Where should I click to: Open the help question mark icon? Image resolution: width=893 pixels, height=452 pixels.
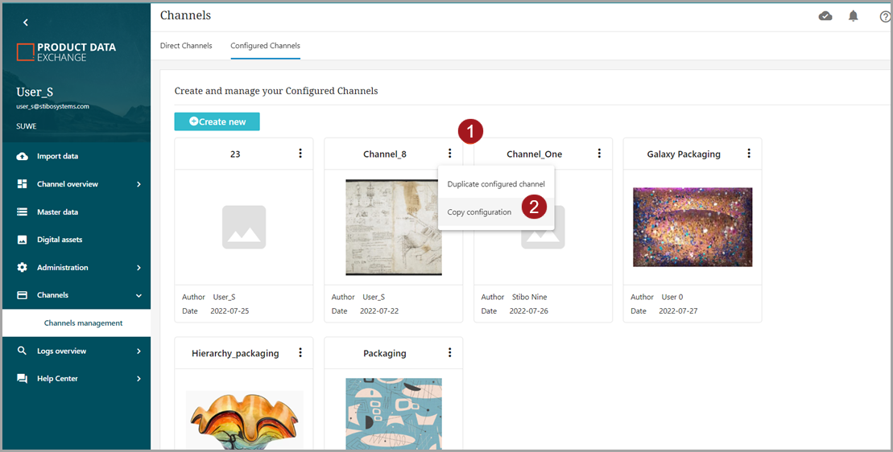click(x=885, y=16)
